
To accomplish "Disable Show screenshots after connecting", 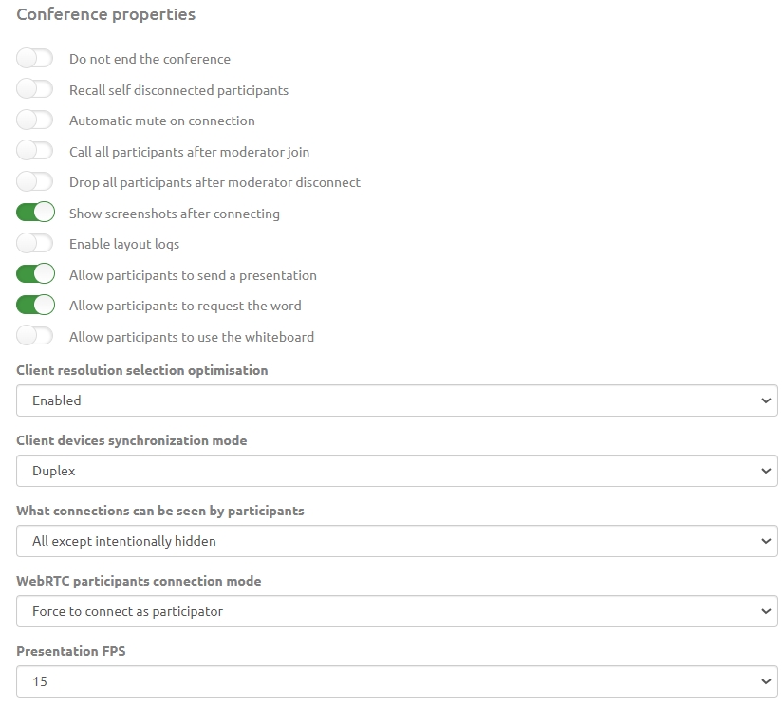I will click(x=35, y=213).
